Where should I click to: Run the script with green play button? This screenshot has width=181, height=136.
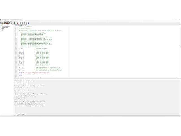(15, 23)
